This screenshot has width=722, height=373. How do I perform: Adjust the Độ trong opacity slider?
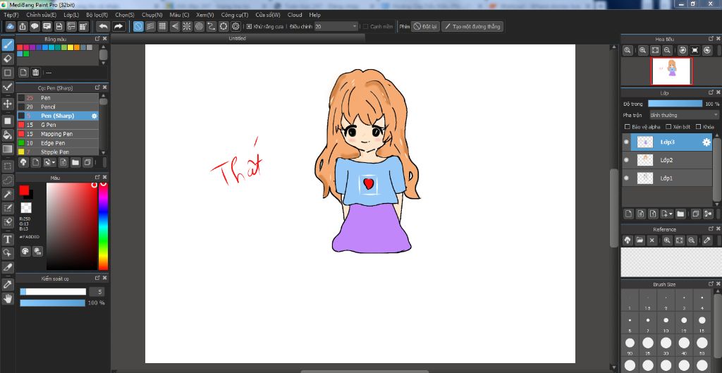[675, 104]
